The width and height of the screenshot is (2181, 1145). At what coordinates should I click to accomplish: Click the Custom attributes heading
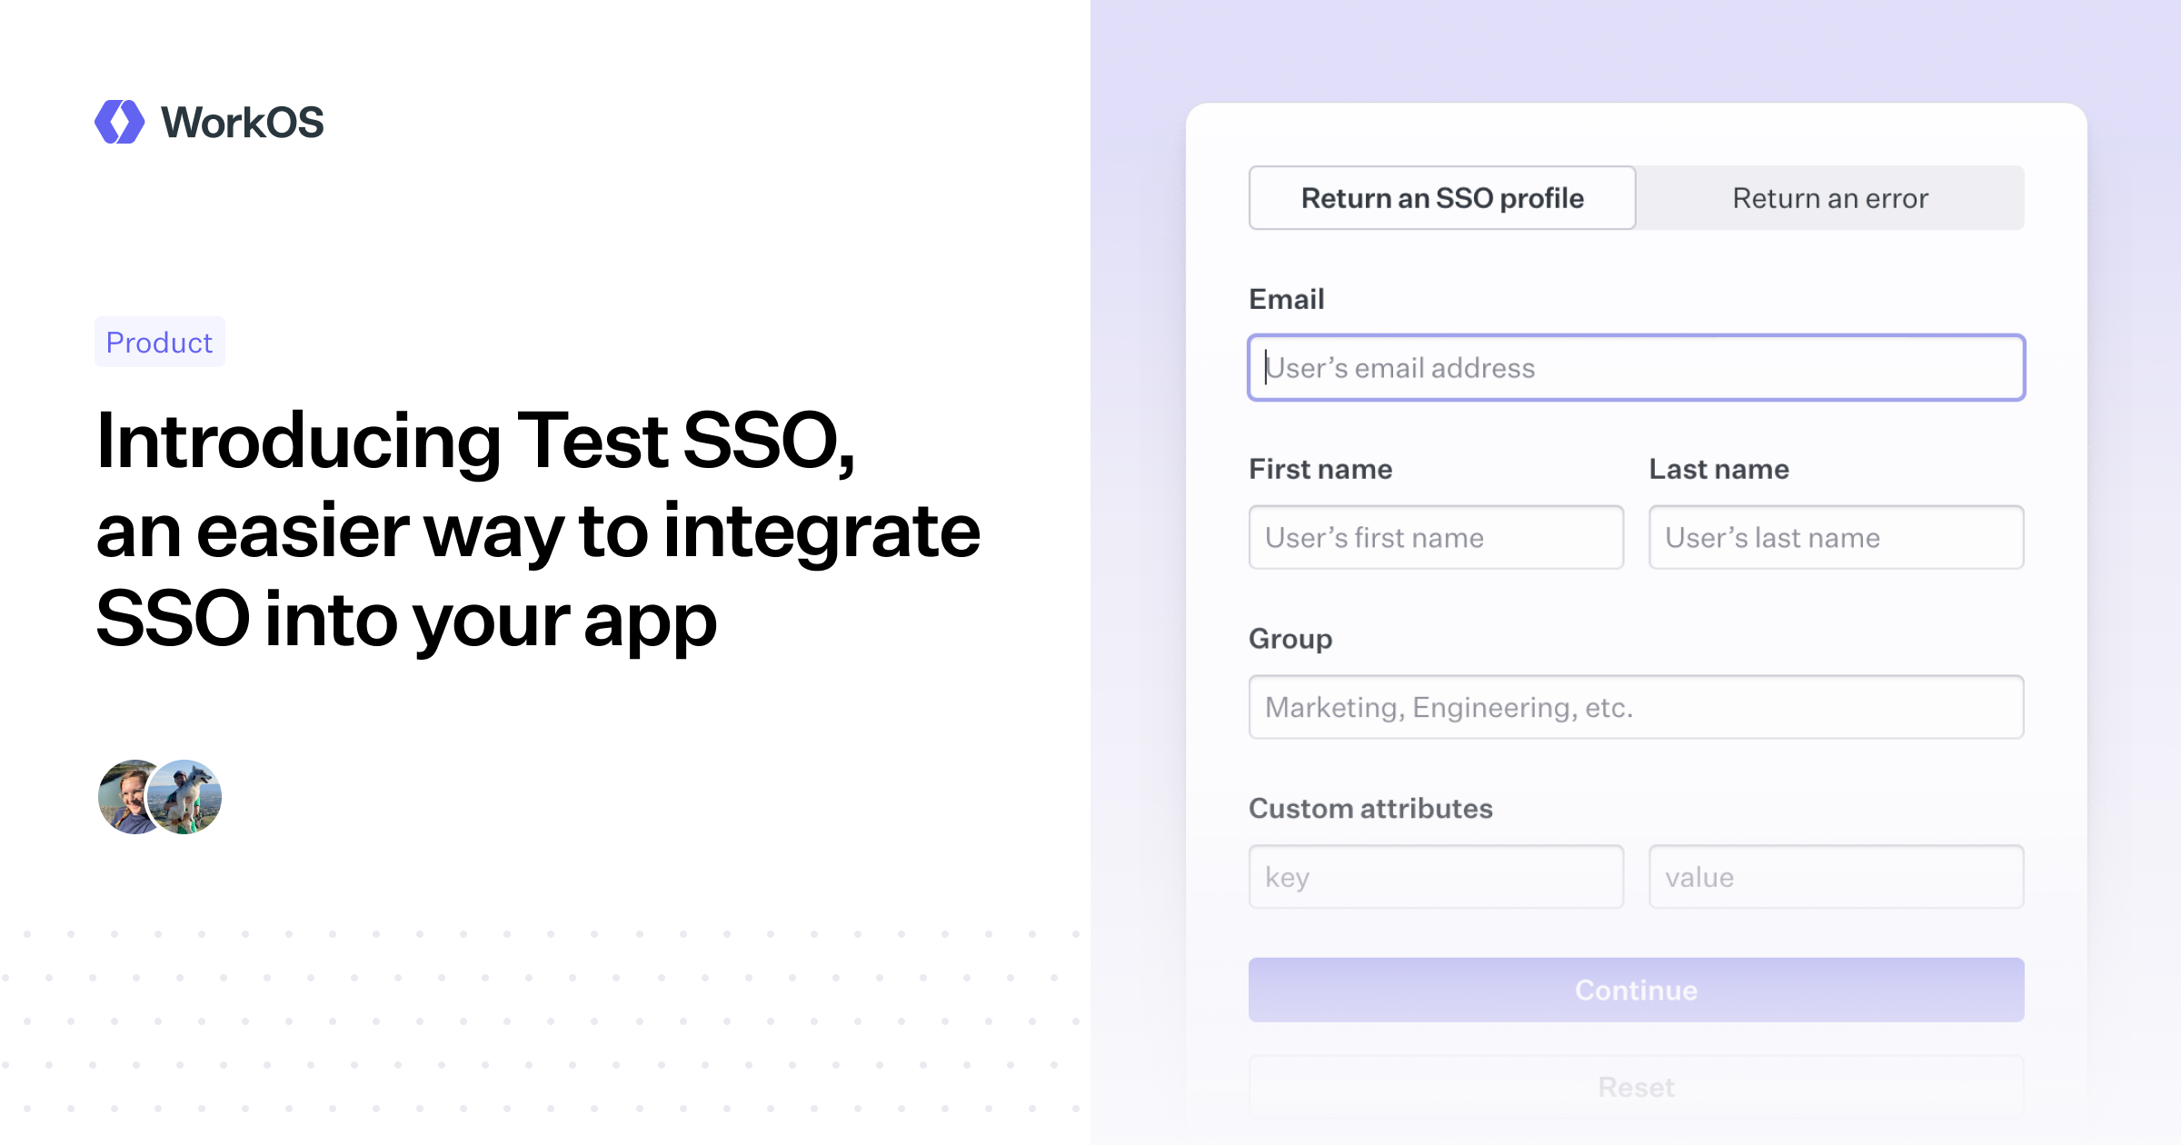point(1370,808)
